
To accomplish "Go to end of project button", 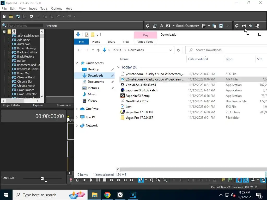I will [x=118, y=180].
